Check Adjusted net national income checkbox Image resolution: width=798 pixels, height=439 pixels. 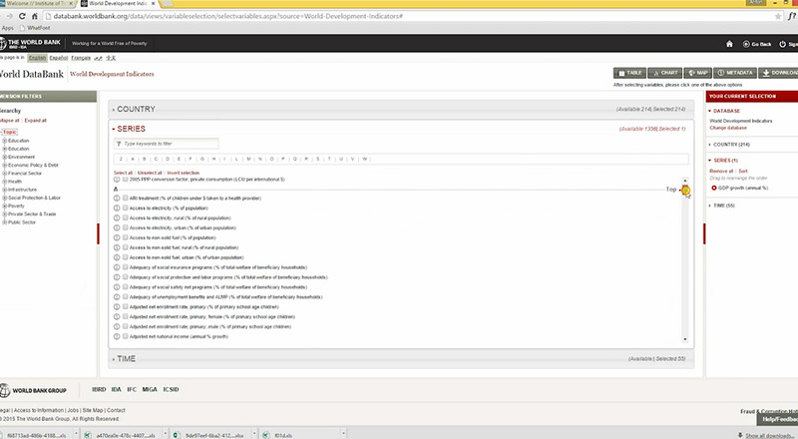126,336
